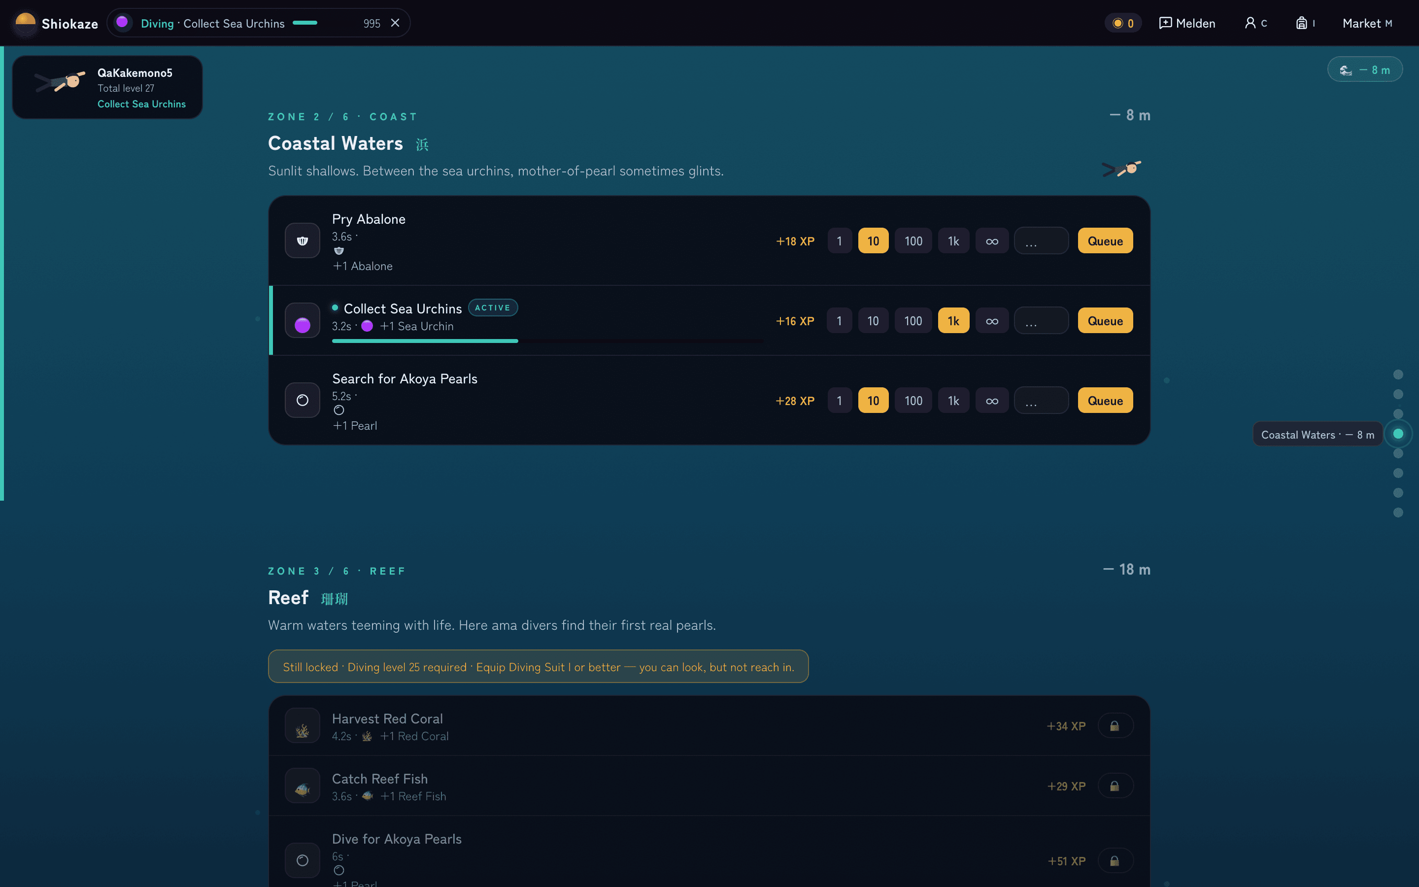This screenshot has height=887, width=1419.
Task: Click the Shiokaze sun logo
Action: click(x=25, y=24)
